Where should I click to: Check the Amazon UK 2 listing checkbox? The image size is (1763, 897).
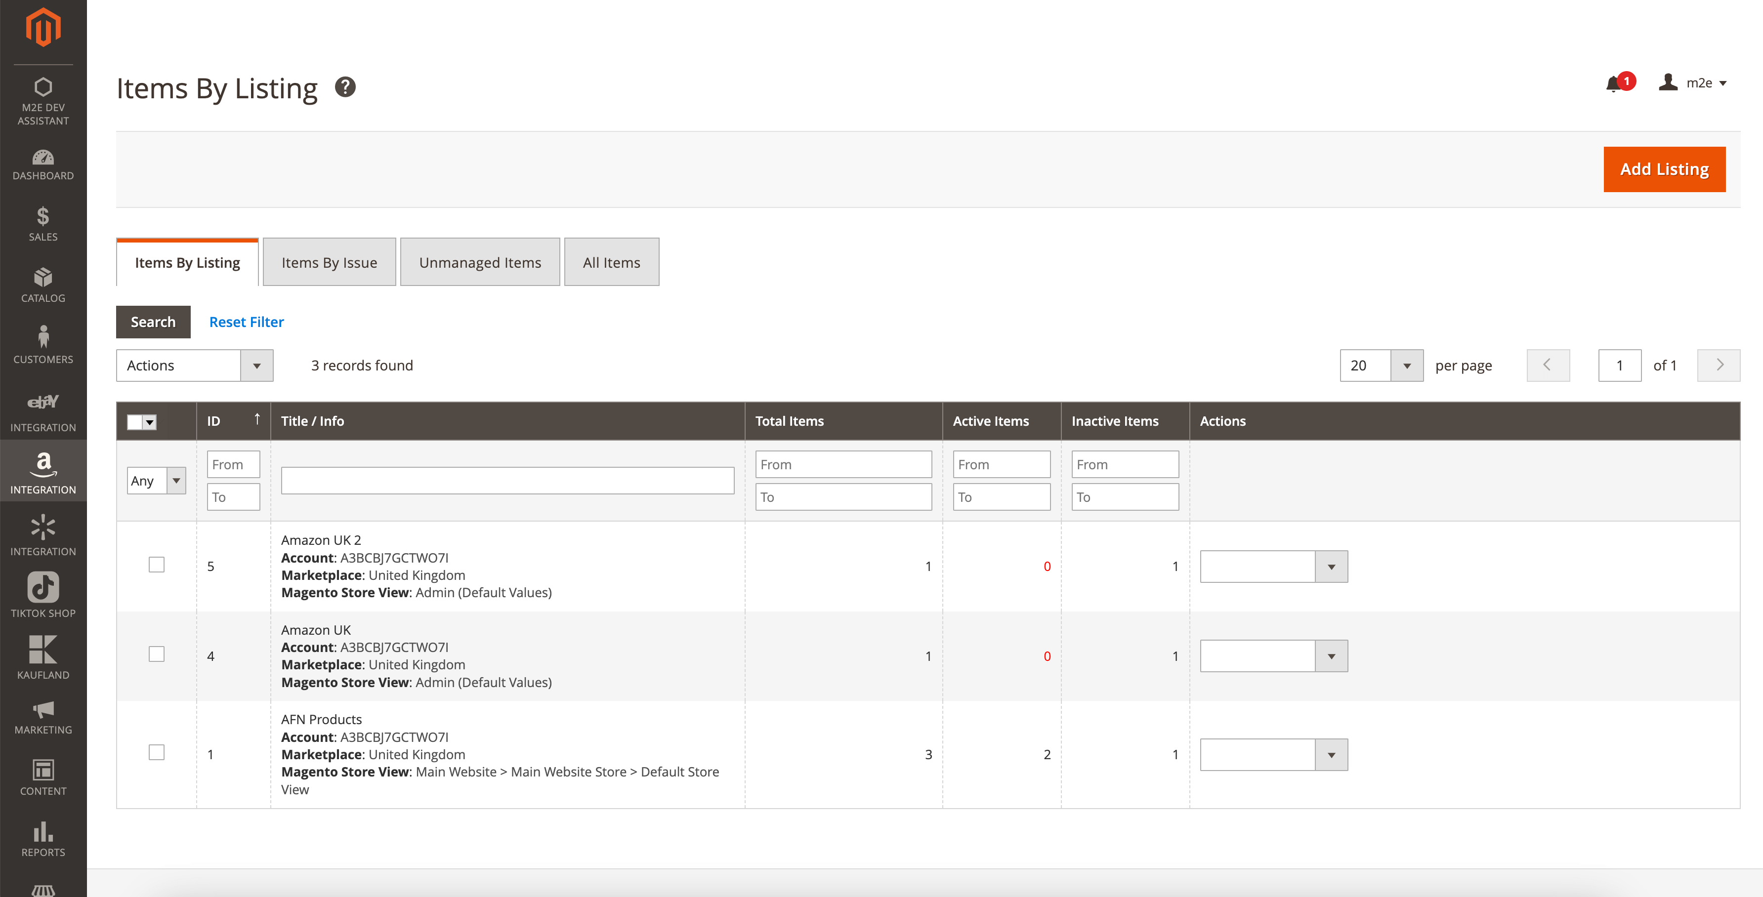point(157,565)
